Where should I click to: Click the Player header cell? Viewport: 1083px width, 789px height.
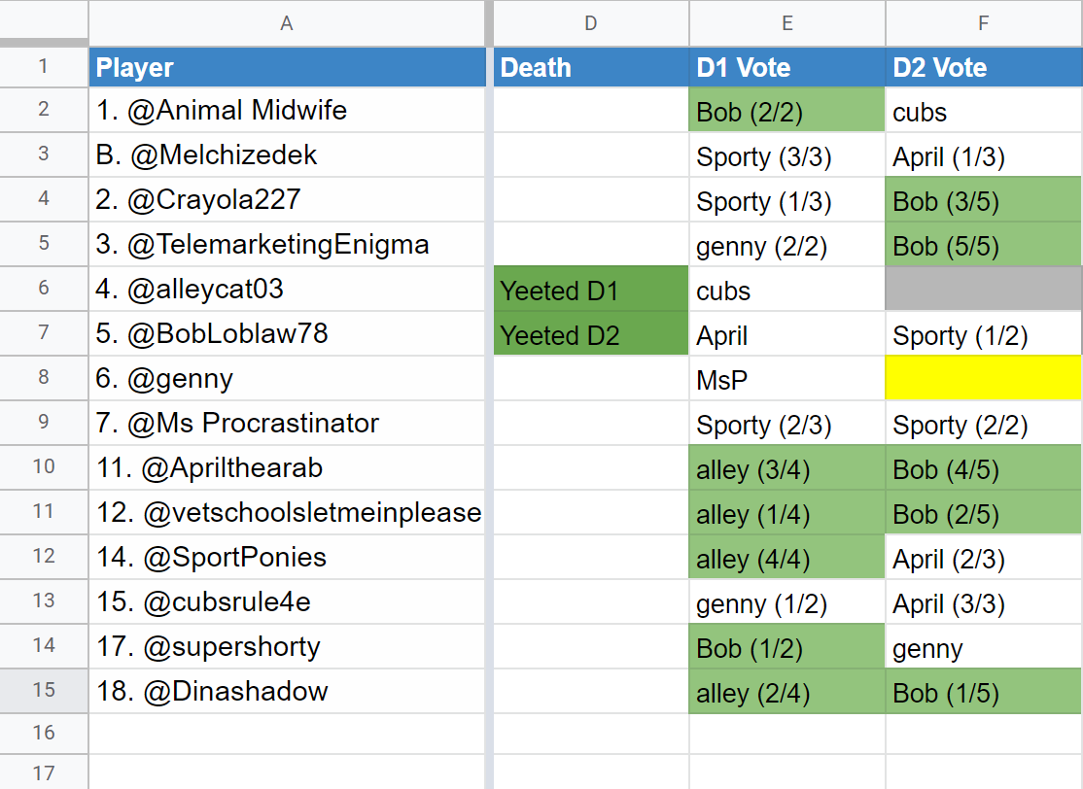coord(287,67)
